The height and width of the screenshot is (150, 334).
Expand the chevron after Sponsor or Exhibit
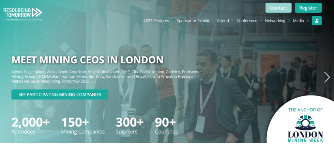(x=213, y=21)
